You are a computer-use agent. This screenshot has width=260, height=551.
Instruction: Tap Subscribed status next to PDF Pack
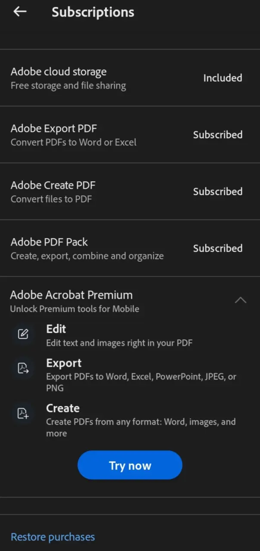pos(217,248)
